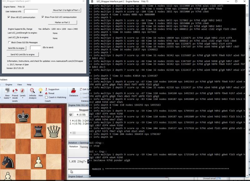
Task: Open the Database
Action: click(73, 90)
